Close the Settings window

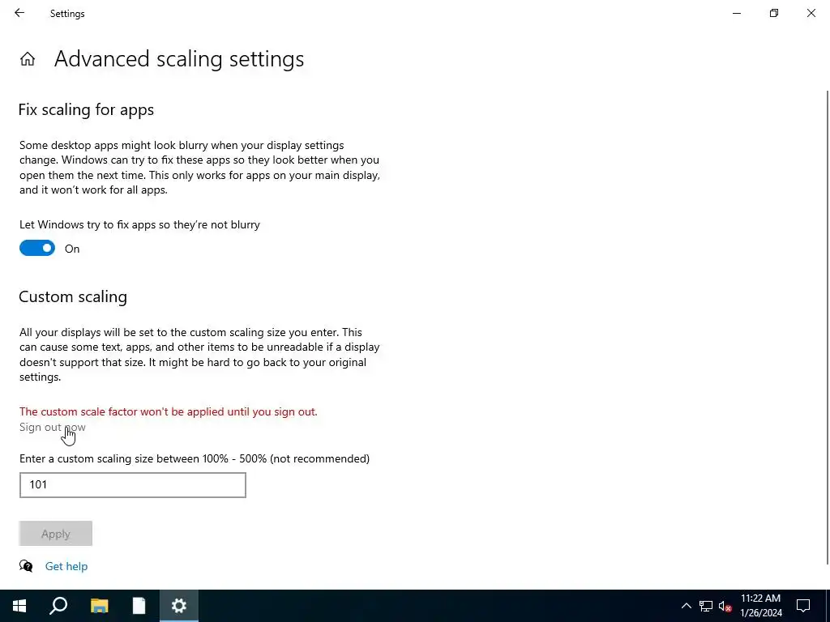pos(811,13)
